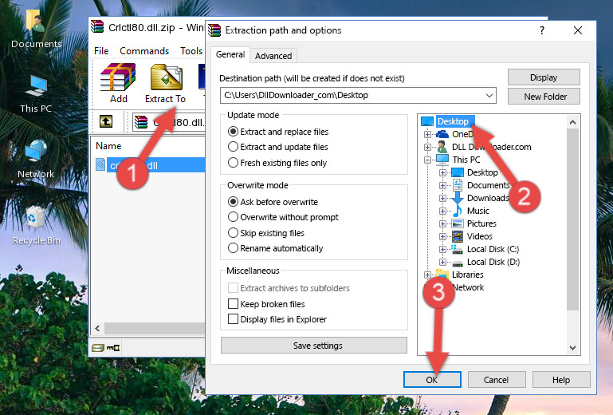613x415 pixels.
Task: Switch to the Advanced tab
Action: 273,56
